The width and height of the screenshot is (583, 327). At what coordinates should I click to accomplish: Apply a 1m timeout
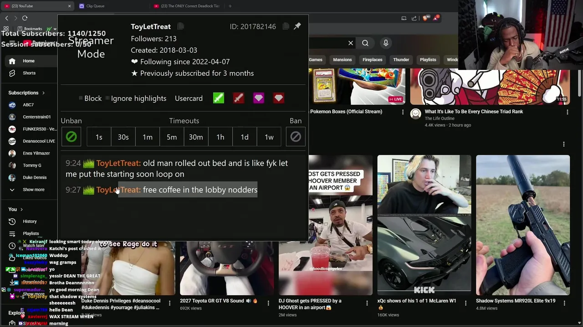[148, 137]
